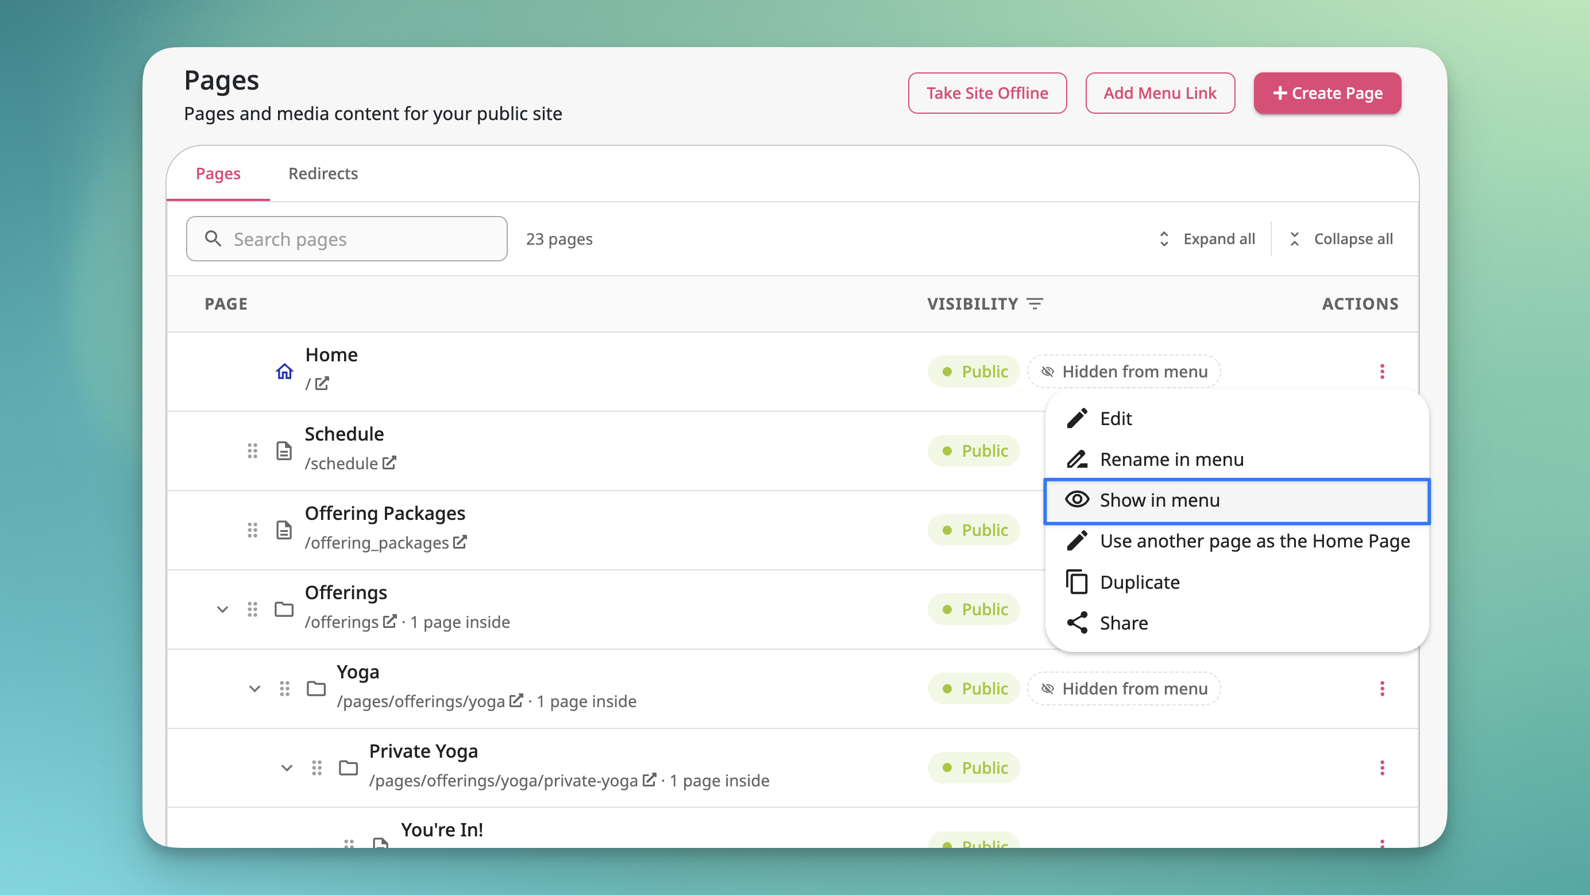Open the /schedule external link icon

tap(389, 462)
